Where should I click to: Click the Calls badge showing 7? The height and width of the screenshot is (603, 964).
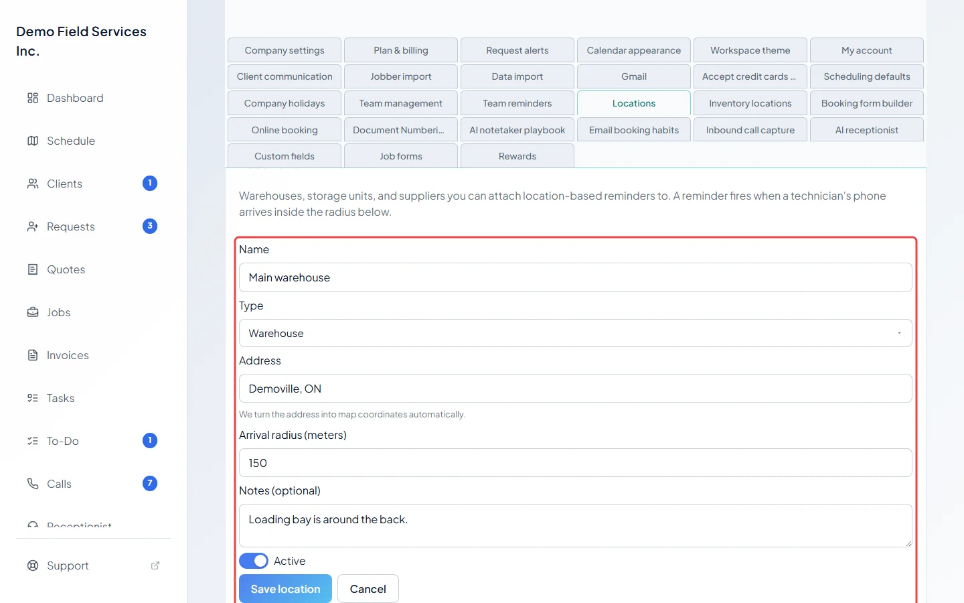pos(150,483)
